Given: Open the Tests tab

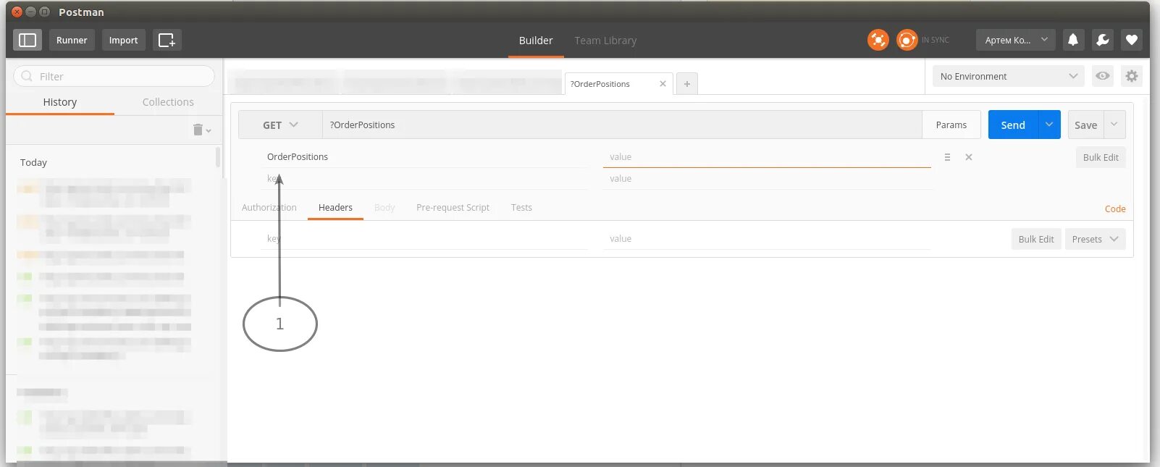Looking at the screenshot, I should click(521, 207).
